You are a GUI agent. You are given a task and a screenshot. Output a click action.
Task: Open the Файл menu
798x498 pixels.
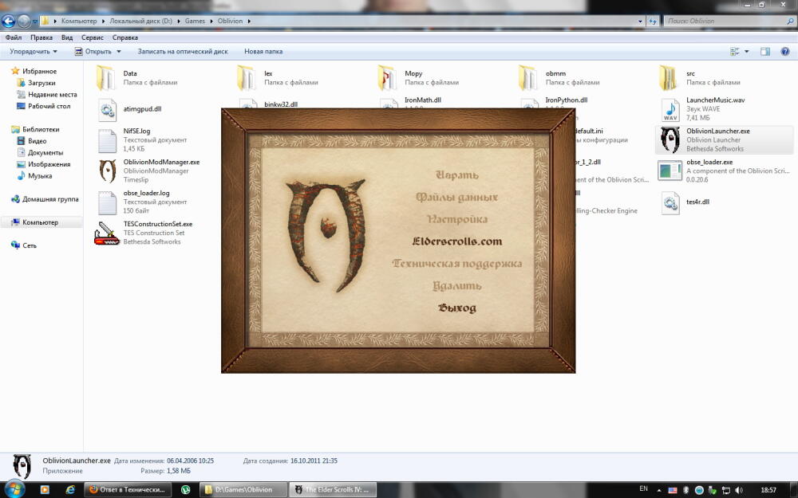click(14, 37)
